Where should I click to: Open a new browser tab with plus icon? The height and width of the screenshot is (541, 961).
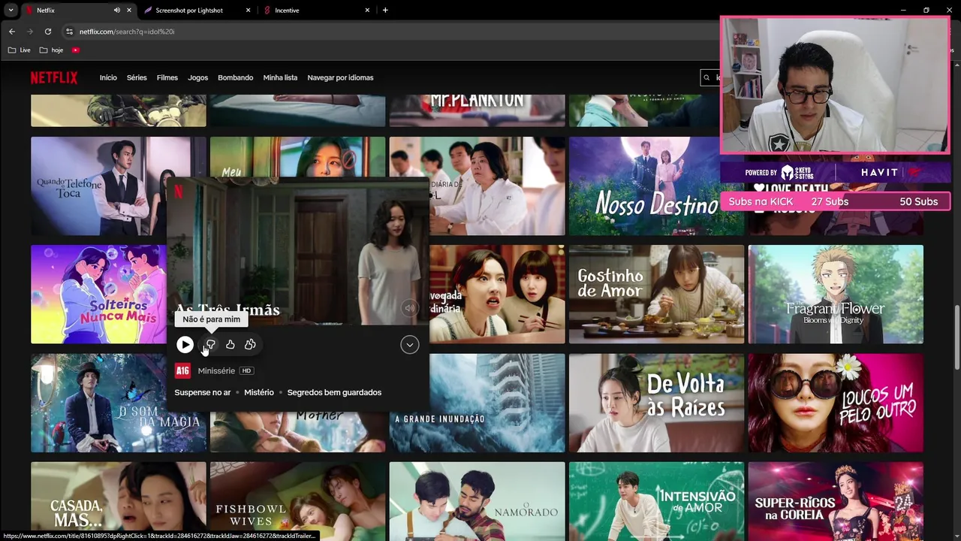pyautogui.click(x=385, y=11)
